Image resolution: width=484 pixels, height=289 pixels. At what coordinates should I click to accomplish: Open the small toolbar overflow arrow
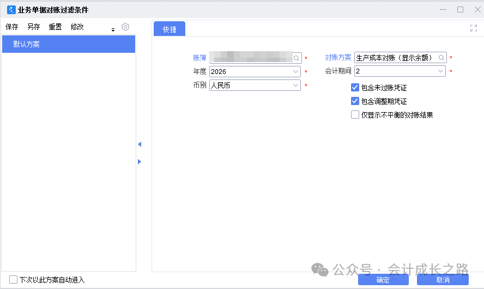coord(113,30)
